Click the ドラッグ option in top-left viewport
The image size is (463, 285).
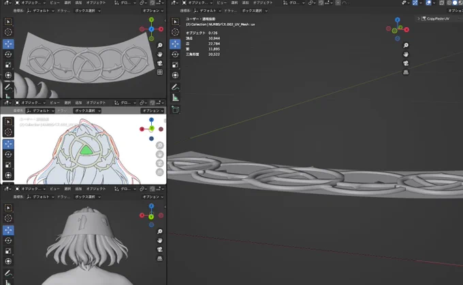point(63,11)
